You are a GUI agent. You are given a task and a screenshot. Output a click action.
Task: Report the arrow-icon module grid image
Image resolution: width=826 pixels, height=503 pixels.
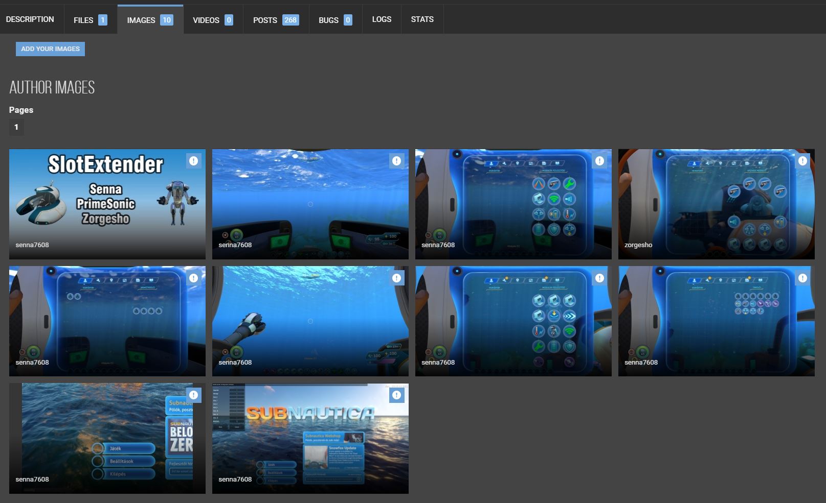(599, 278)
